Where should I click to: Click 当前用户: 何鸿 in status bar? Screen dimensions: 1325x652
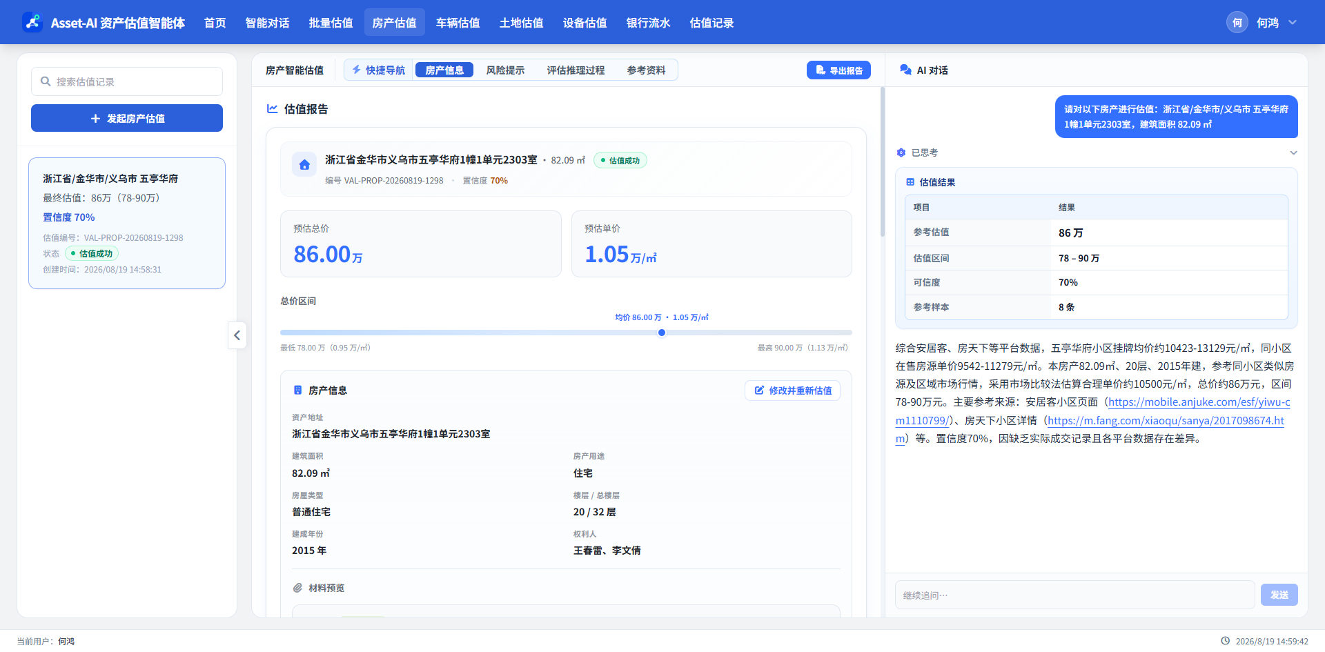click(46, 641)
